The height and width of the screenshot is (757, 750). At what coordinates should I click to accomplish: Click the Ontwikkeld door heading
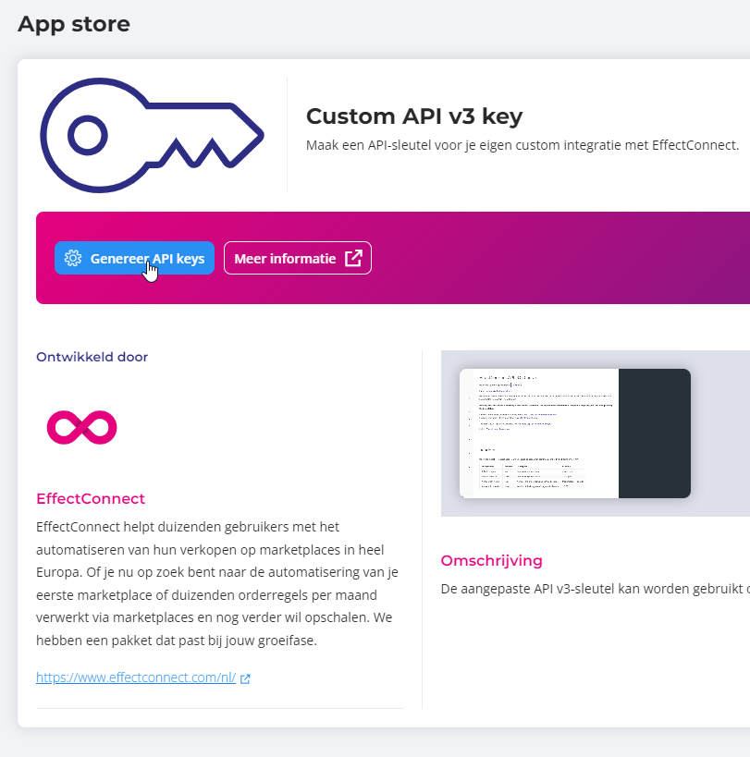click(92, 357)
